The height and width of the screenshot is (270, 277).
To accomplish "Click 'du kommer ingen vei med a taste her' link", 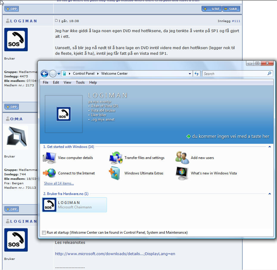I will click(x=231, y=136).
